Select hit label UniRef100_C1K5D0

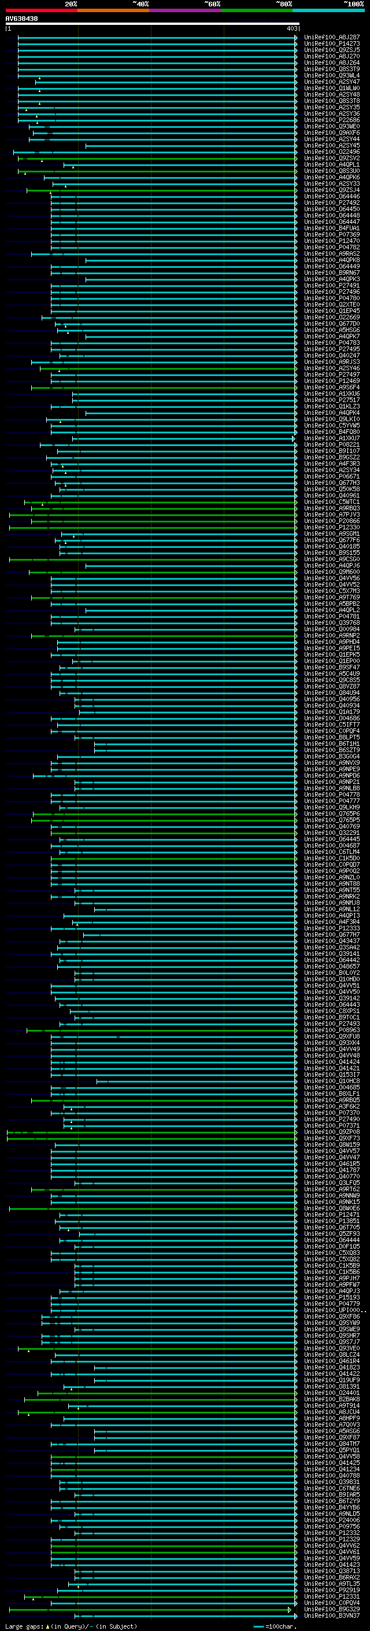332,859
